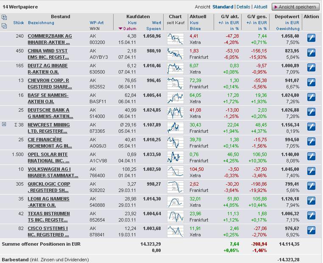Click Ansicht speichern button
Viewport: 323px width, 263px height.
click(x=295, y=7)
